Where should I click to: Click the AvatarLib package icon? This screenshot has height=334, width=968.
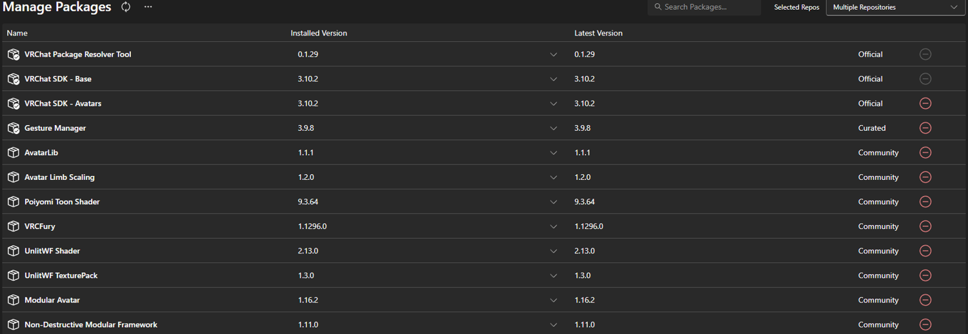[13, 153]
